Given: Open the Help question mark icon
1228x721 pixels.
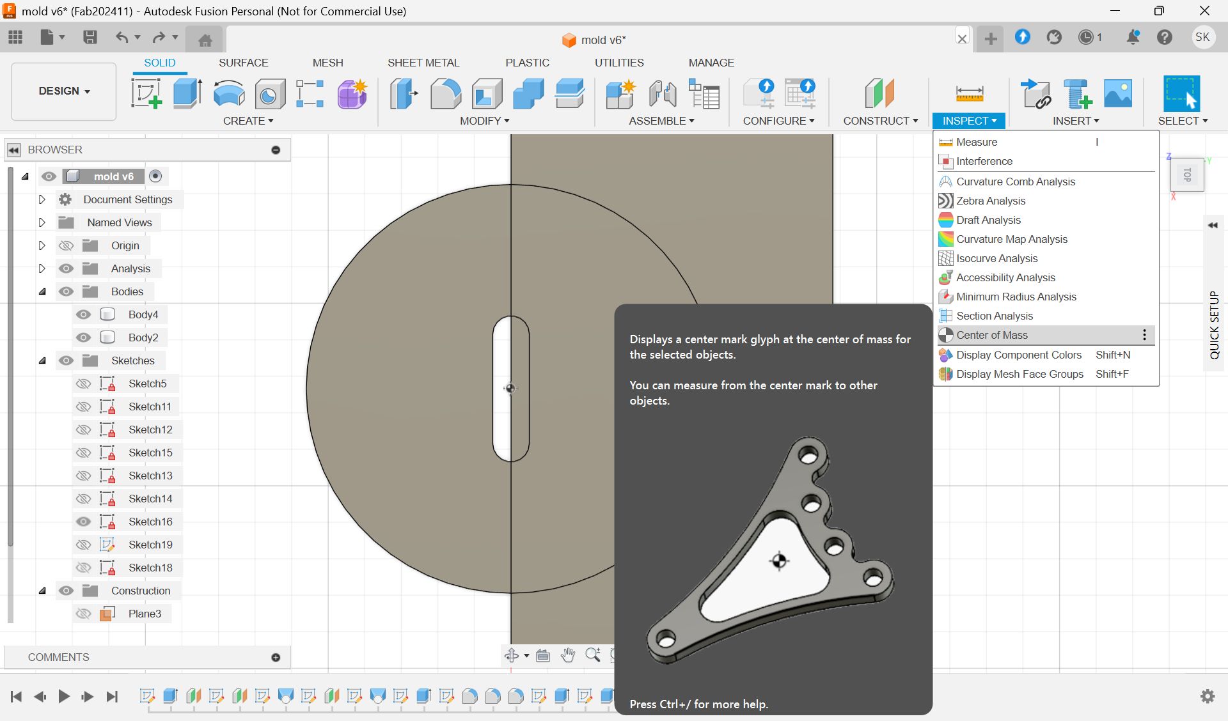Looking at the screenshot, I should pos(1165,37).
